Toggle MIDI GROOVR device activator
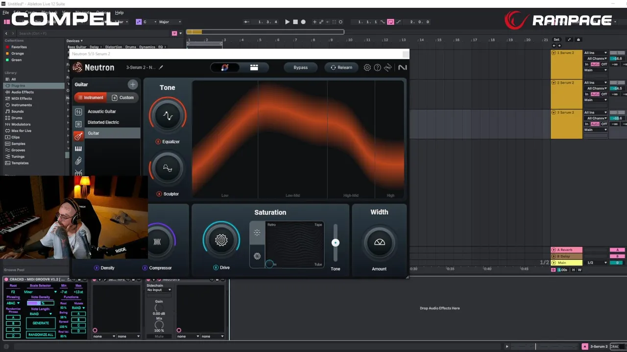The image size is (627, 352). [x=6, y=280]
